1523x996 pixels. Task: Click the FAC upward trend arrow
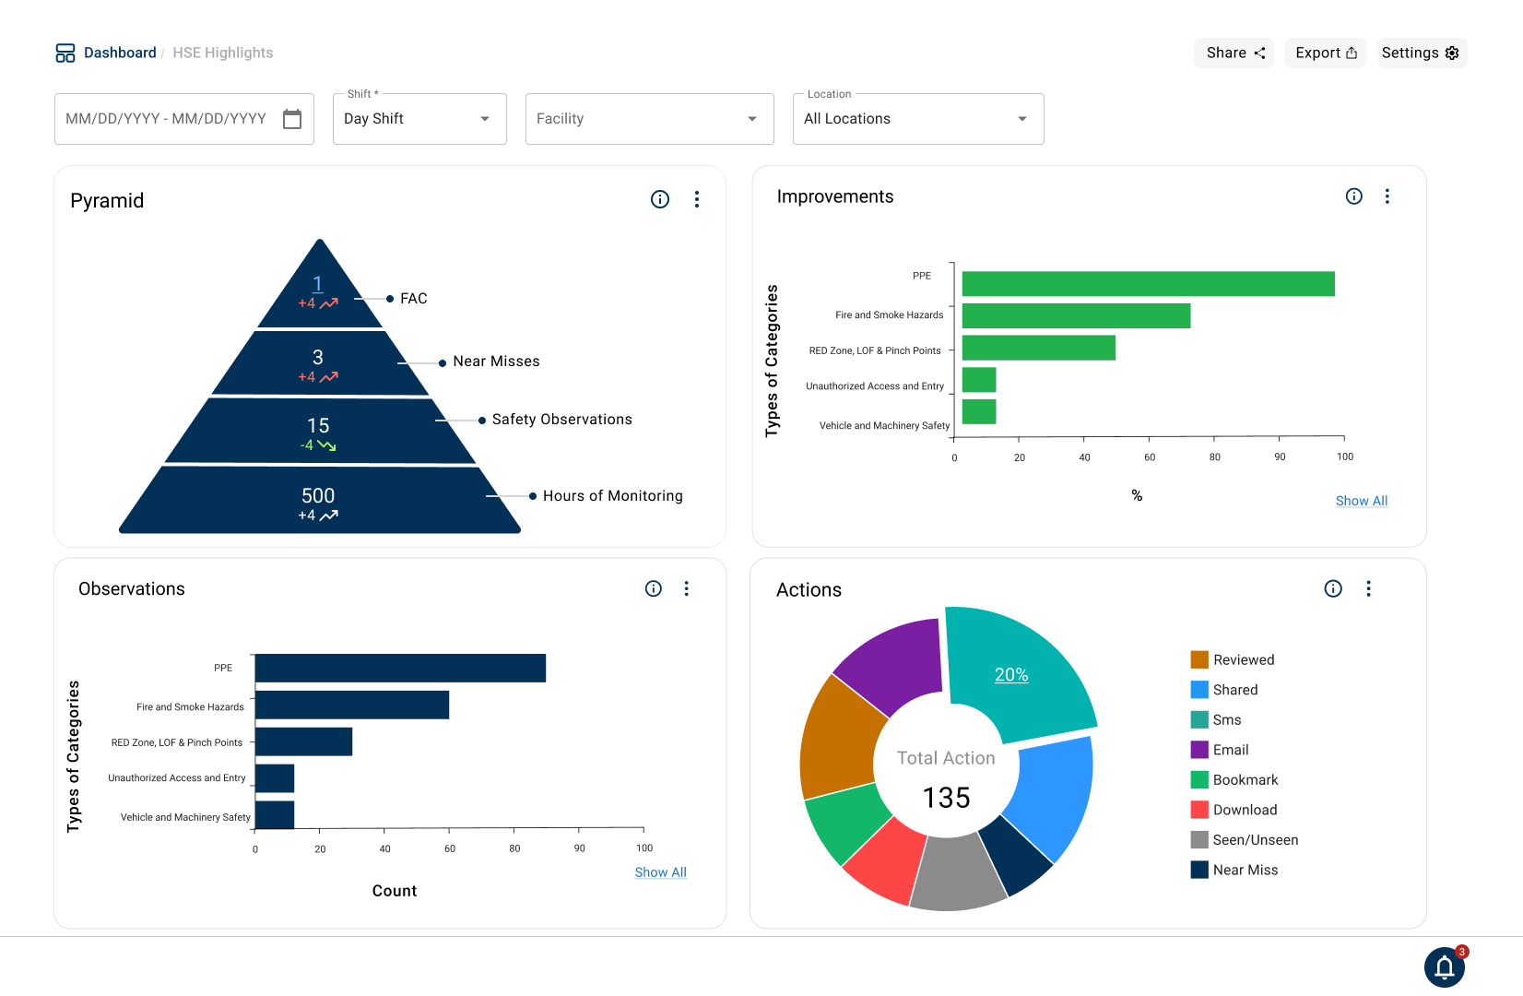tap(329, 302)
